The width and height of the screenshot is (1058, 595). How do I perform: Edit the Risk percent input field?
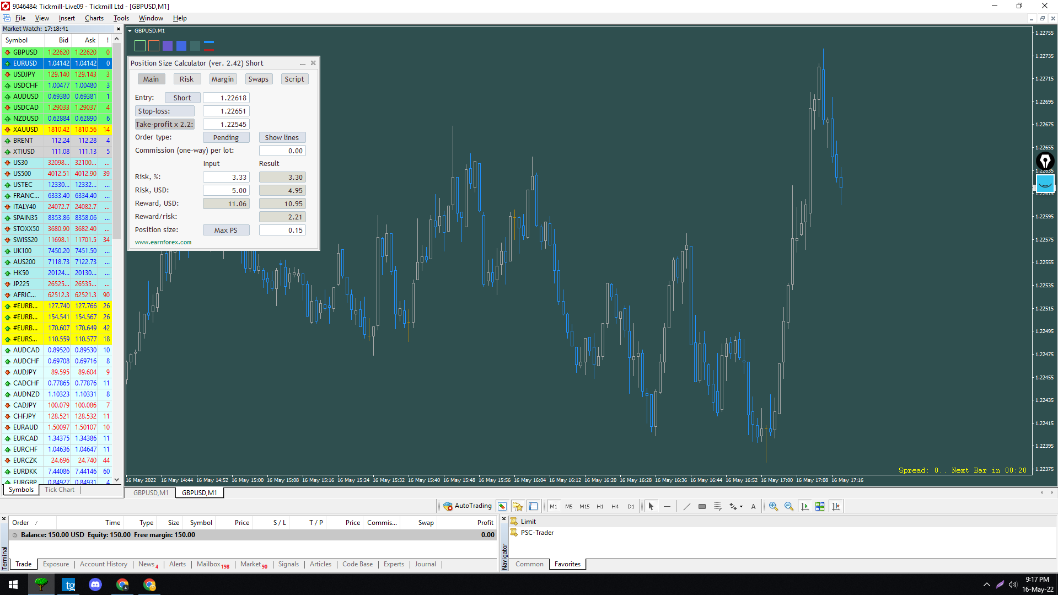click(226, 177)
